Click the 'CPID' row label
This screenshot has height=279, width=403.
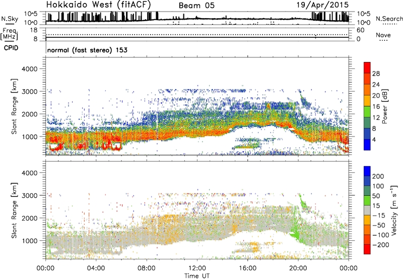click(11, 48)
